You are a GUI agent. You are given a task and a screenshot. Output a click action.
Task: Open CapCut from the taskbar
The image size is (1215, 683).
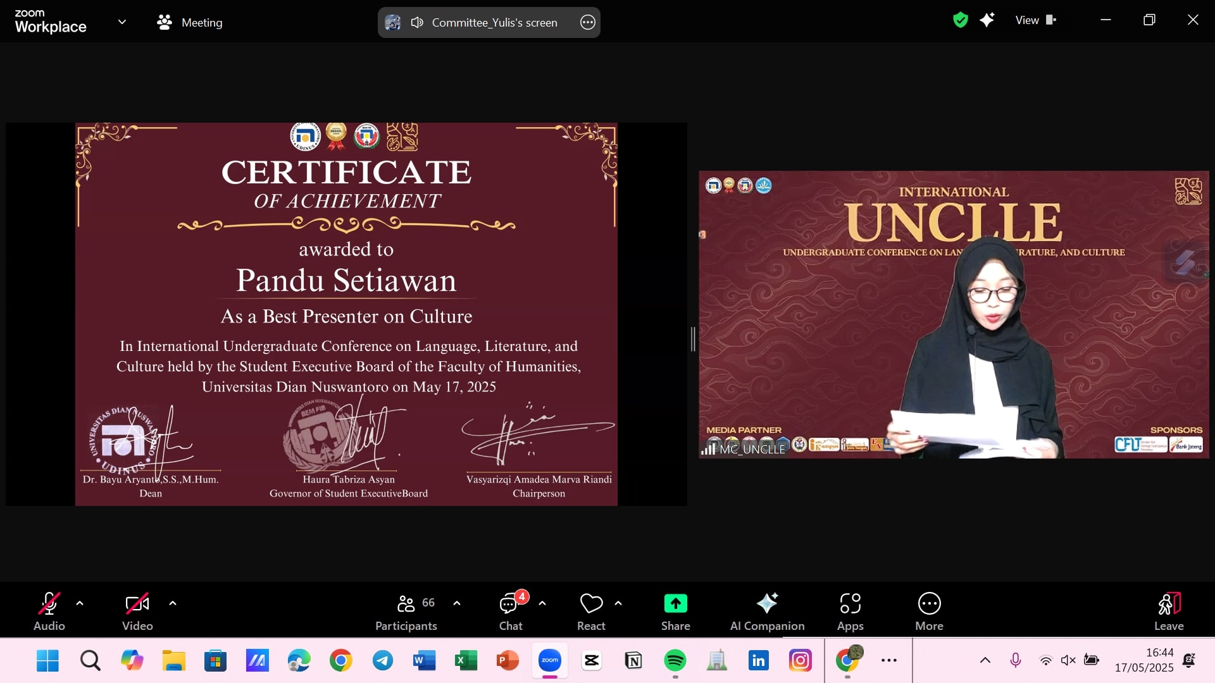591,661
